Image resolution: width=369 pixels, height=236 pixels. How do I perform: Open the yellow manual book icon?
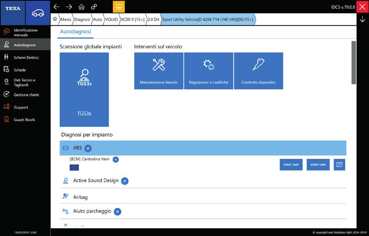pos(119,7)
